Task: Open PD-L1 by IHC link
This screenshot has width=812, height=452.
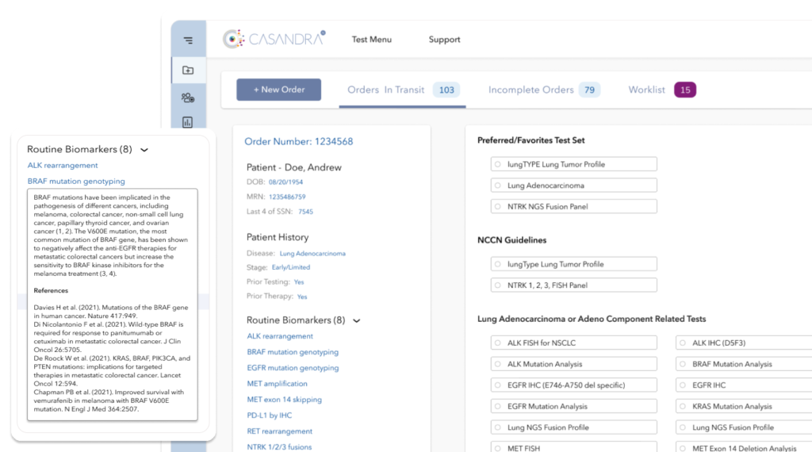Action: point(270,416)
